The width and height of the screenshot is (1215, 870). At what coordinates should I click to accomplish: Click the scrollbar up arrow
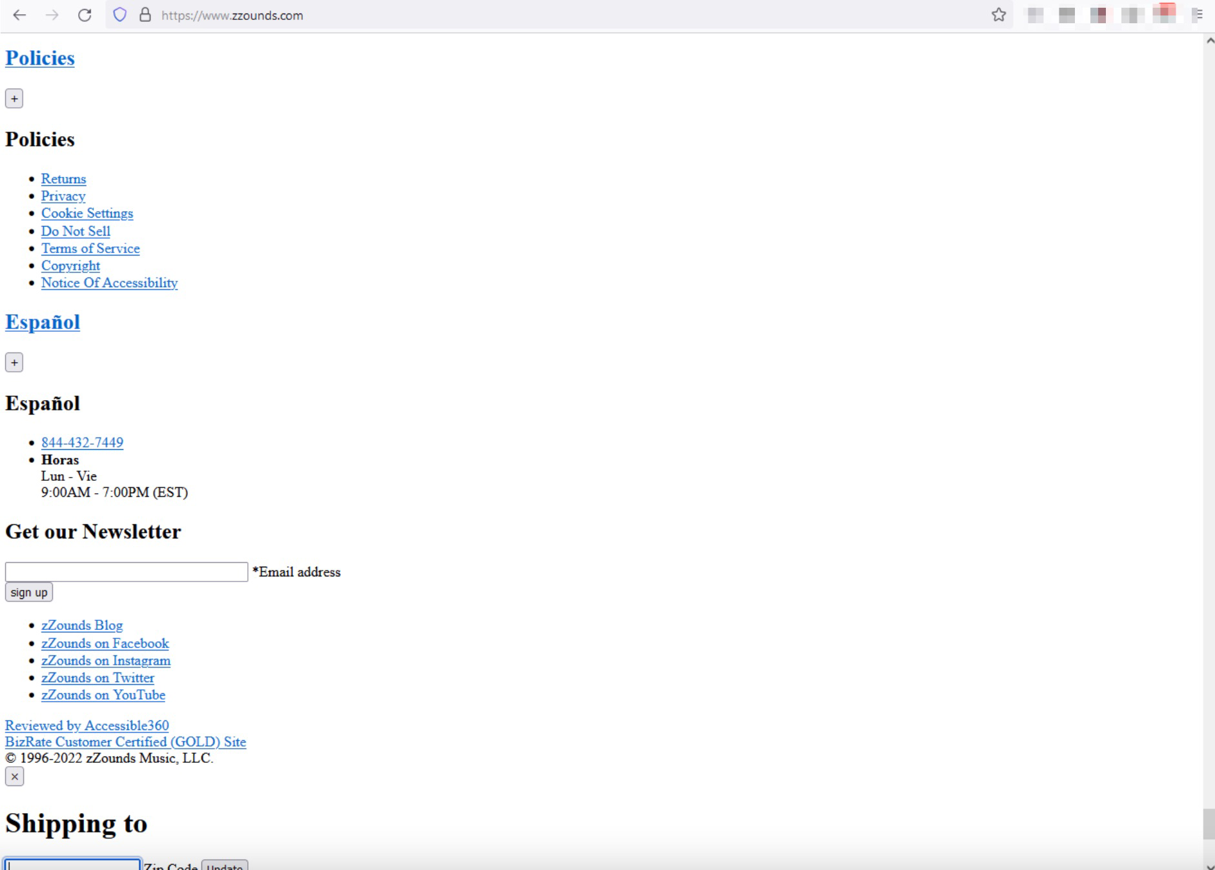pos(1209,40)
